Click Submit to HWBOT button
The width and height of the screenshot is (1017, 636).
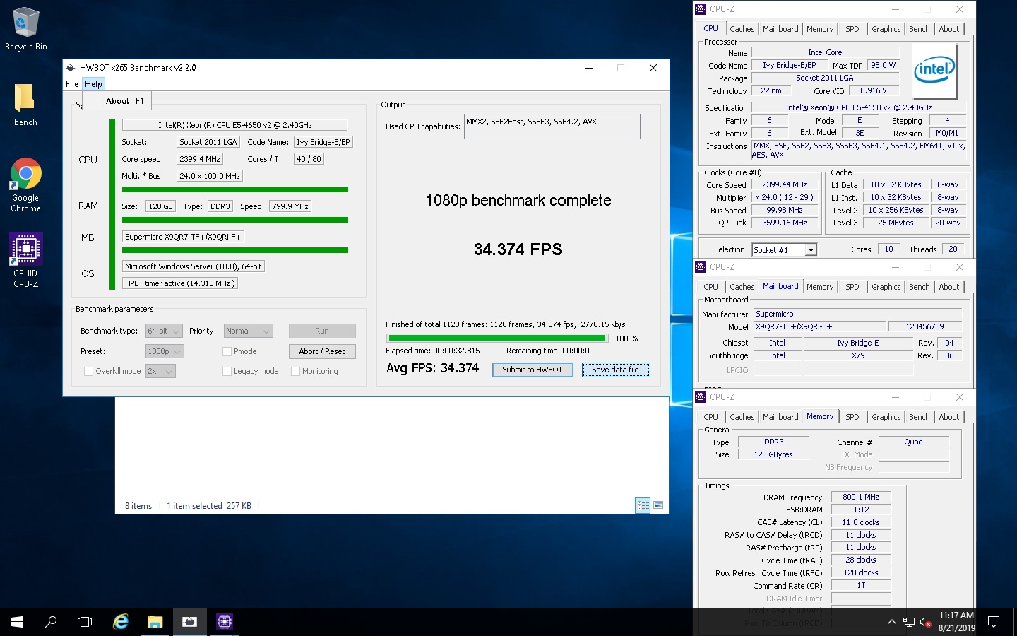pyautogui.click(x=533, y=370)
